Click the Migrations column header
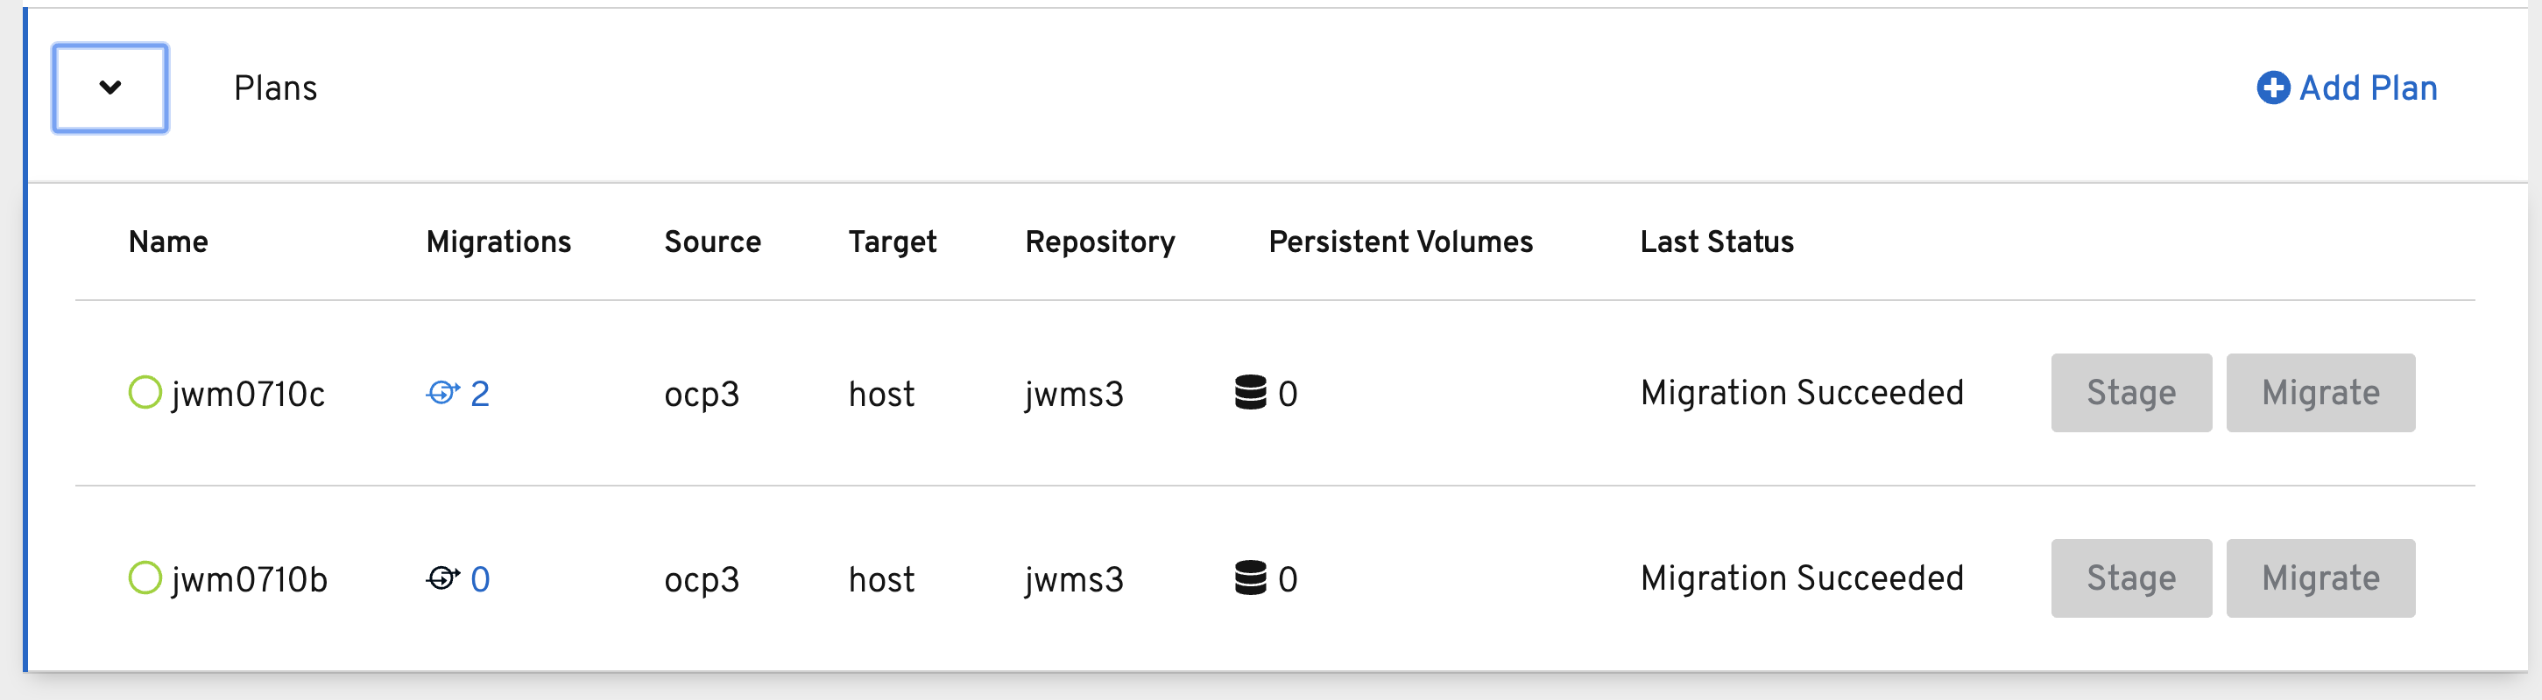The height and width of the screenshot is (700, 2542). point(498,241)
